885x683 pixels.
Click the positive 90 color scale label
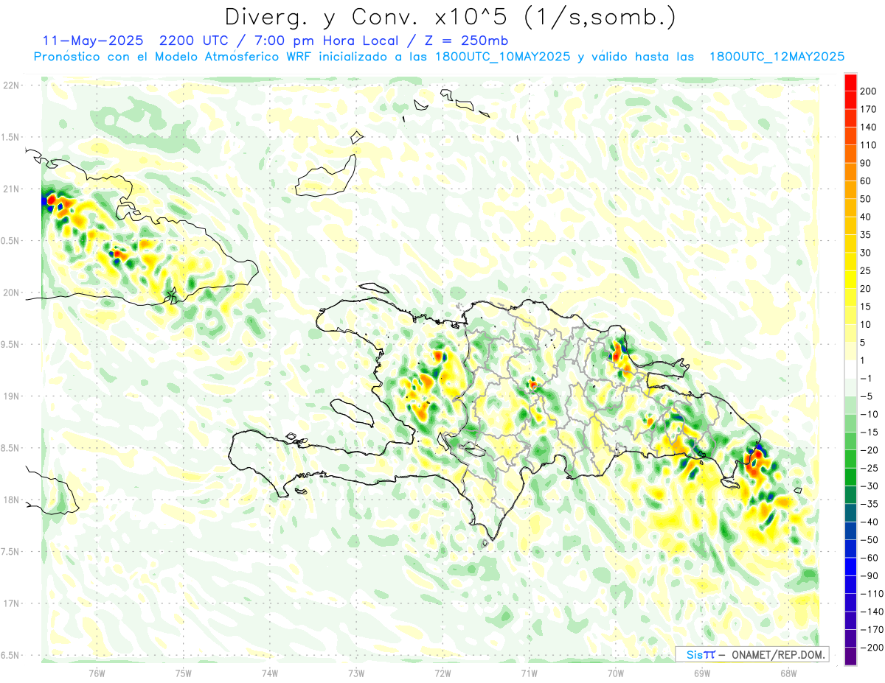[866, 163]
